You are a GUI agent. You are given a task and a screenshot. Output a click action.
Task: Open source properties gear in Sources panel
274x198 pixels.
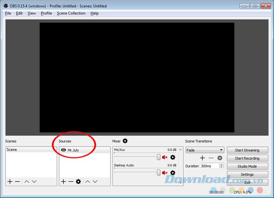click(x=78, y=182)
